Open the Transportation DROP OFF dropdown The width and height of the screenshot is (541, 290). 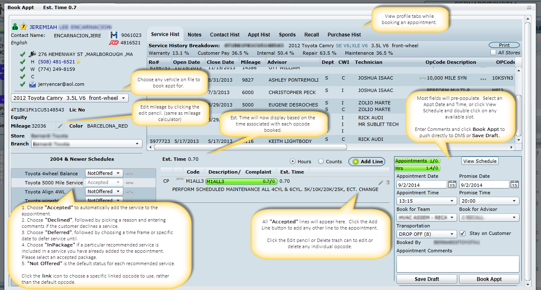pos(426,234)
